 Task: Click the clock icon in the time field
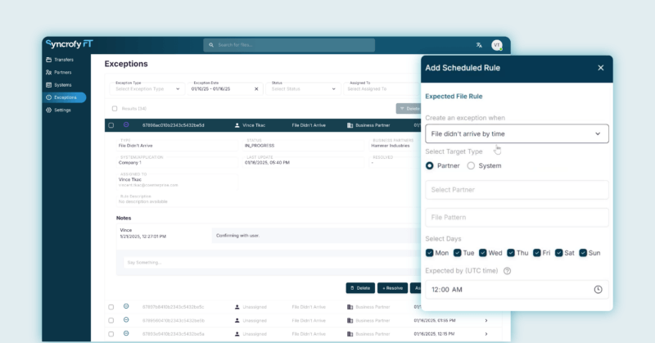point(598,289)
